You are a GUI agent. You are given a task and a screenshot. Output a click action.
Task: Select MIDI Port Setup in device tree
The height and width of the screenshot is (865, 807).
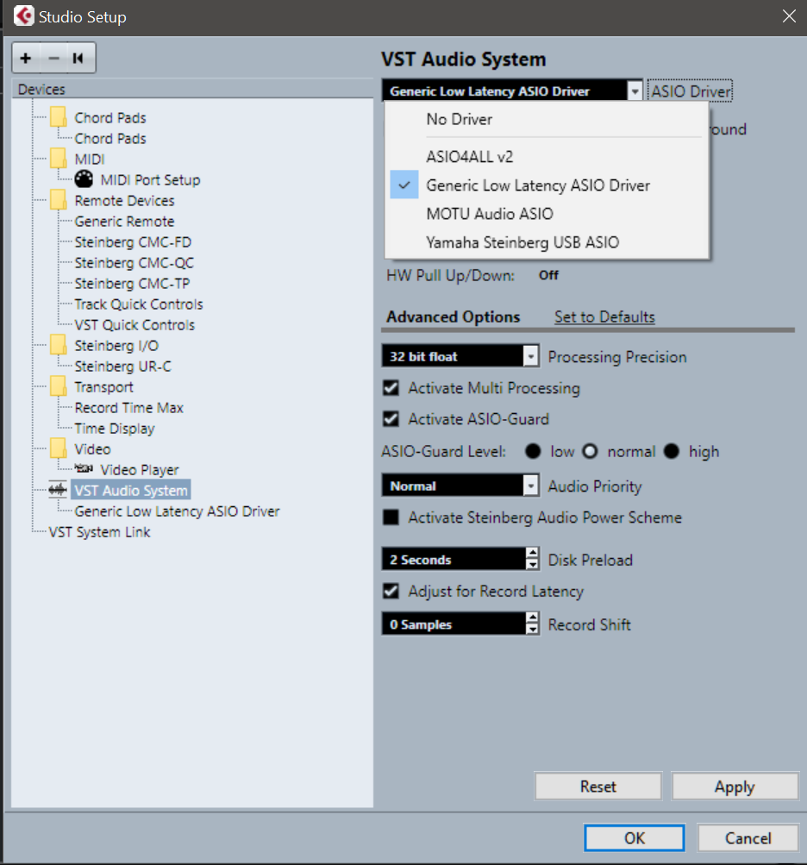tap(150, 180)
